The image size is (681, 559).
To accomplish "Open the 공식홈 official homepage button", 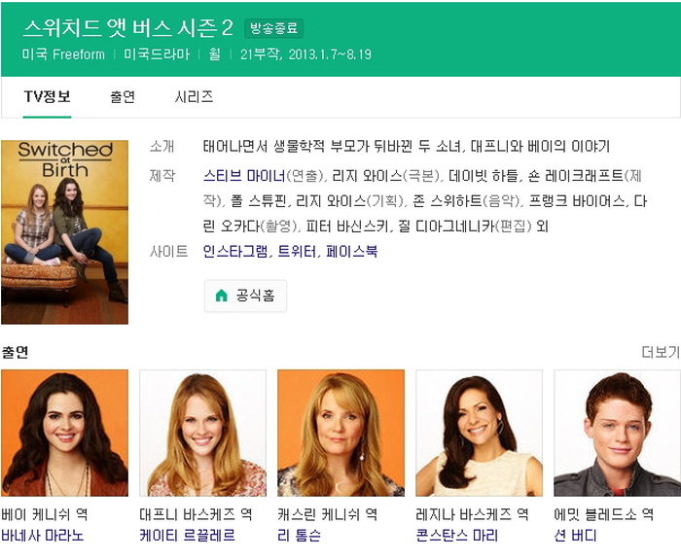I will (245, 296).
